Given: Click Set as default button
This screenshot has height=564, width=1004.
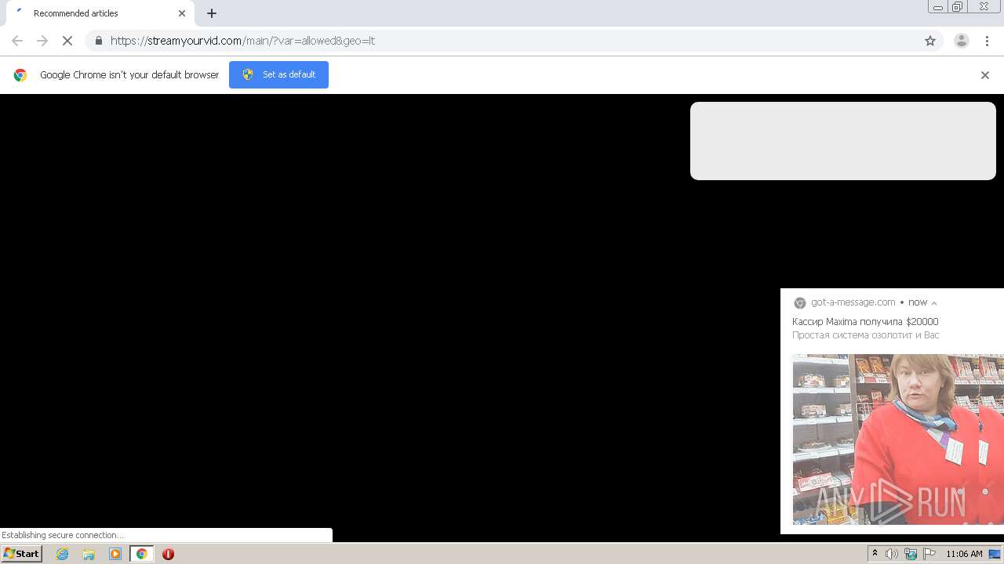Looking at the screenshot, I should point(278,74).
